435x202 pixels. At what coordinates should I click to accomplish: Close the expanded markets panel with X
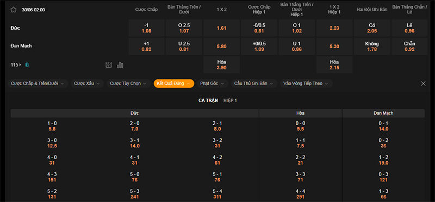point(423,83)
